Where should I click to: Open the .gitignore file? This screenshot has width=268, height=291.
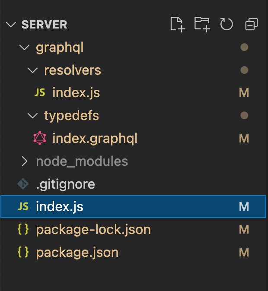(x=65, y=184)
